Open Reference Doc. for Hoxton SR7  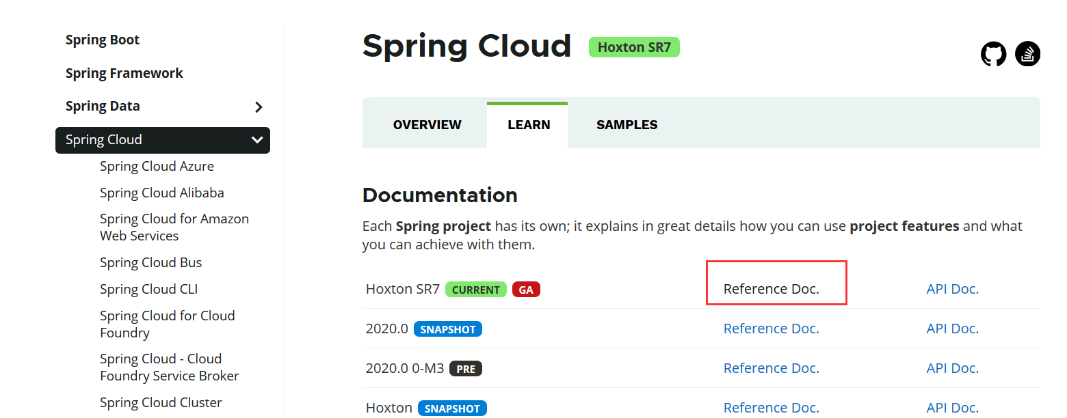click(x=772, y=289)
